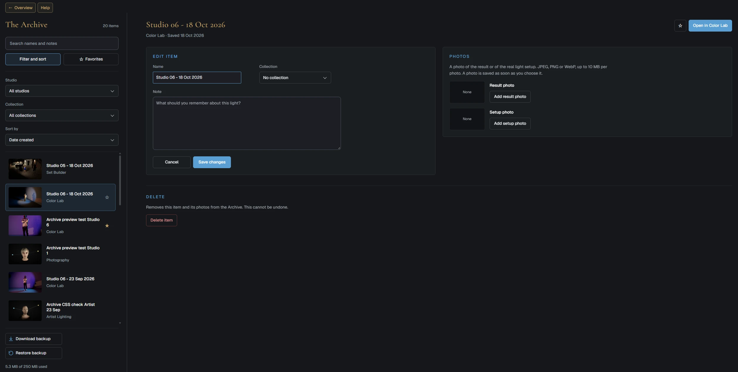Open the Studio filter dropdown
This screenshot has height=372, width=738.
click(x=62, y=91)
